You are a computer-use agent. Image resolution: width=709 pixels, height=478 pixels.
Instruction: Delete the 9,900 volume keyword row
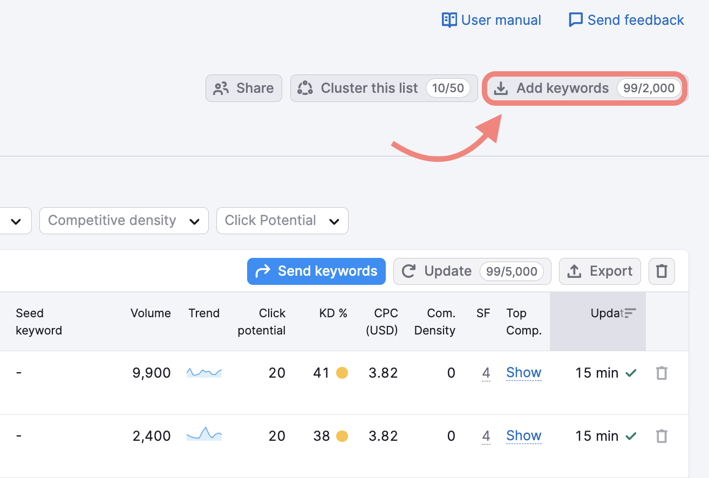tap(662, 373)
